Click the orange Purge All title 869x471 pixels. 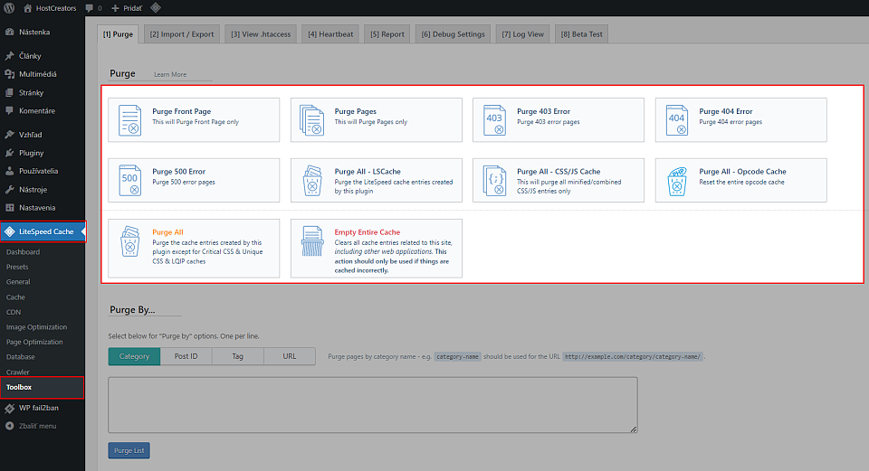168,232
